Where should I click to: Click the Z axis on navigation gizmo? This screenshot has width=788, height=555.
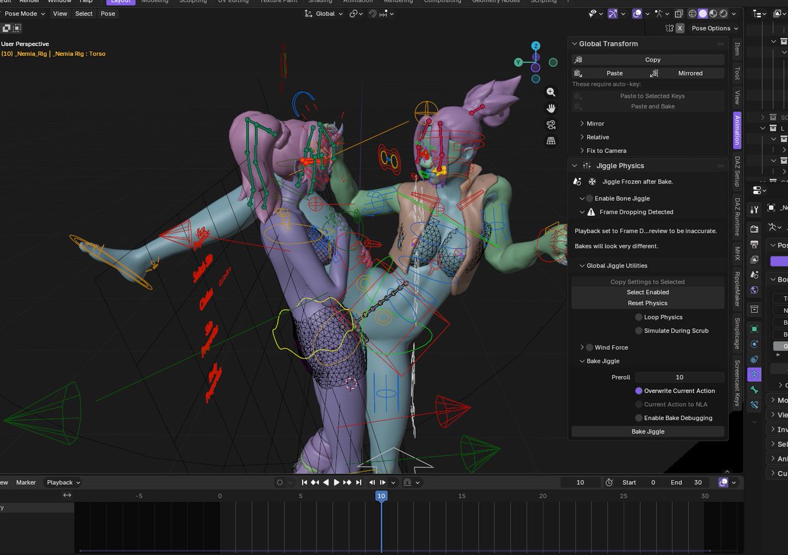coord(536,46)
